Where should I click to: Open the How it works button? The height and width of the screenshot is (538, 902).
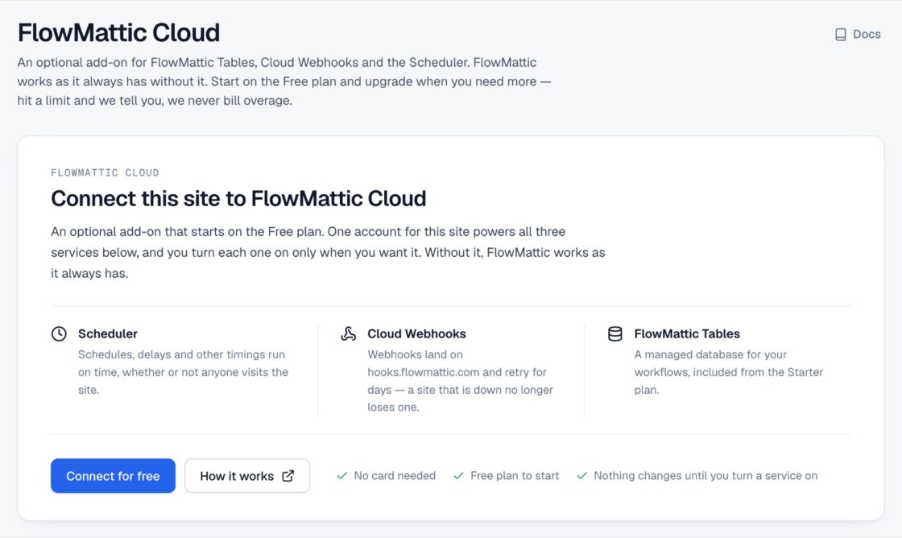click(x=247, y=476)
